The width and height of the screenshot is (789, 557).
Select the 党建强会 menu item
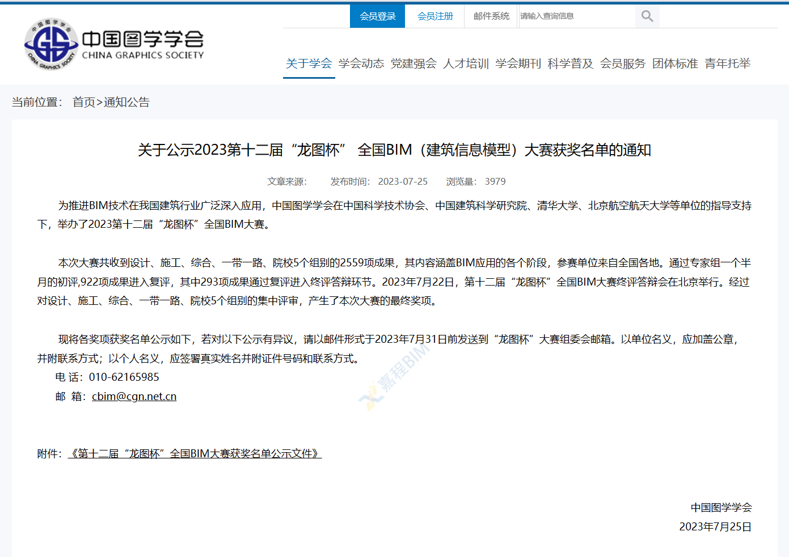point(414,63)
